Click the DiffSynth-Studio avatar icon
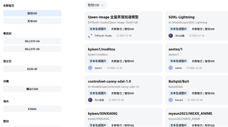This screenshot has width=228, height=127. (90, 36)
